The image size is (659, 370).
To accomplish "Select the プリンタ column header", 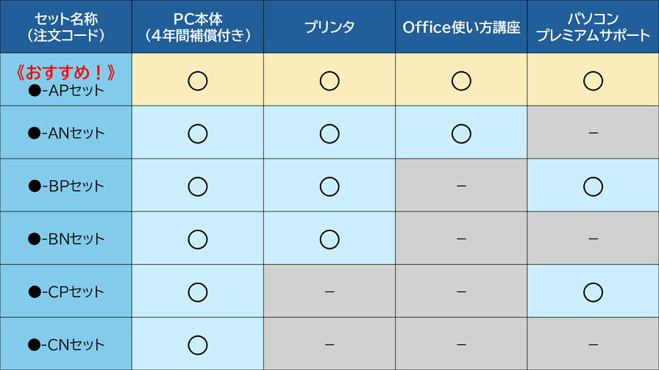I will 329,27.
